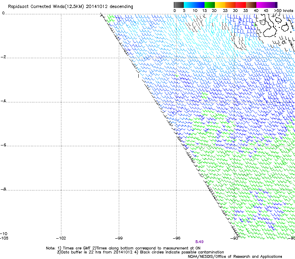
Task: Click the '40' legend tick label
Action: 256,11
